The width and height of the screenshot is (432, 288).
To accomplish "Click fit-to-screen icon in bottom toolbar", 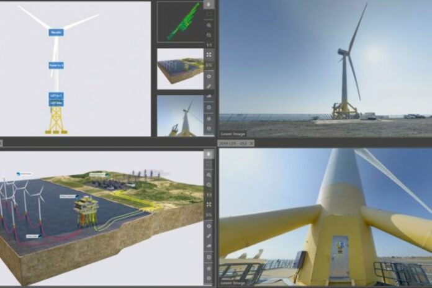I will (x=209, y=205).
